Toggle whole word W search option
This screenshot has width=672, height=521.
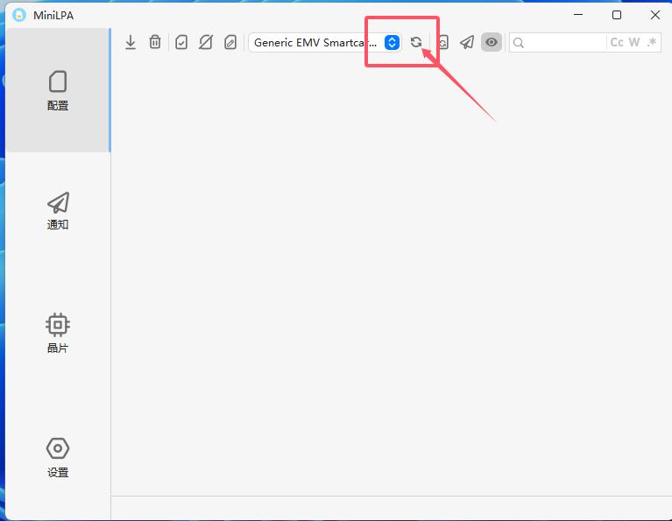[x=634, y=42]
